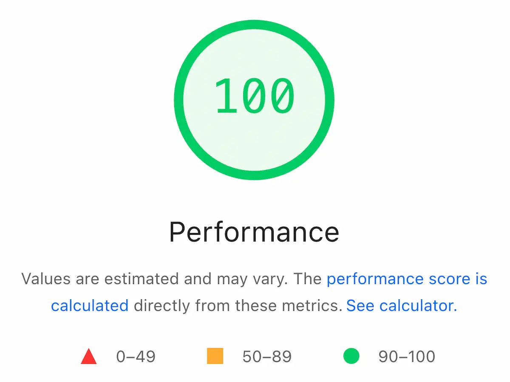Viewport: 510px width, 382px height.
Task: Click the disclaimer text about estimated values
Action: click(x=170, y=279)
